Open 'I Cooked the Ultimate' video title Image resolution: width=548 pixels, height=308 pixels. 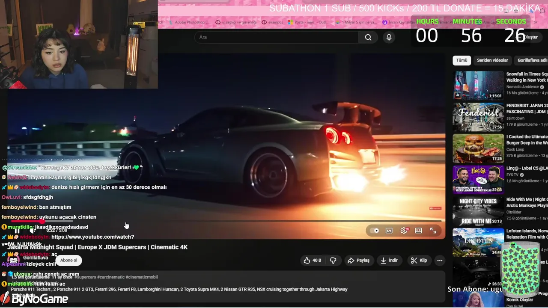[x=527, y=140]
